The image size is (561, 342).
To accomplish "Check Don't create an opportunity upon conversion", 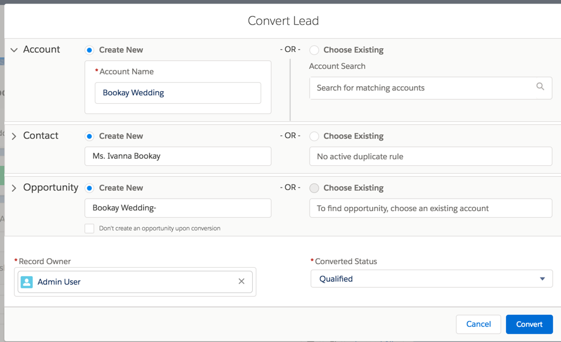I will tap(89, 228).
